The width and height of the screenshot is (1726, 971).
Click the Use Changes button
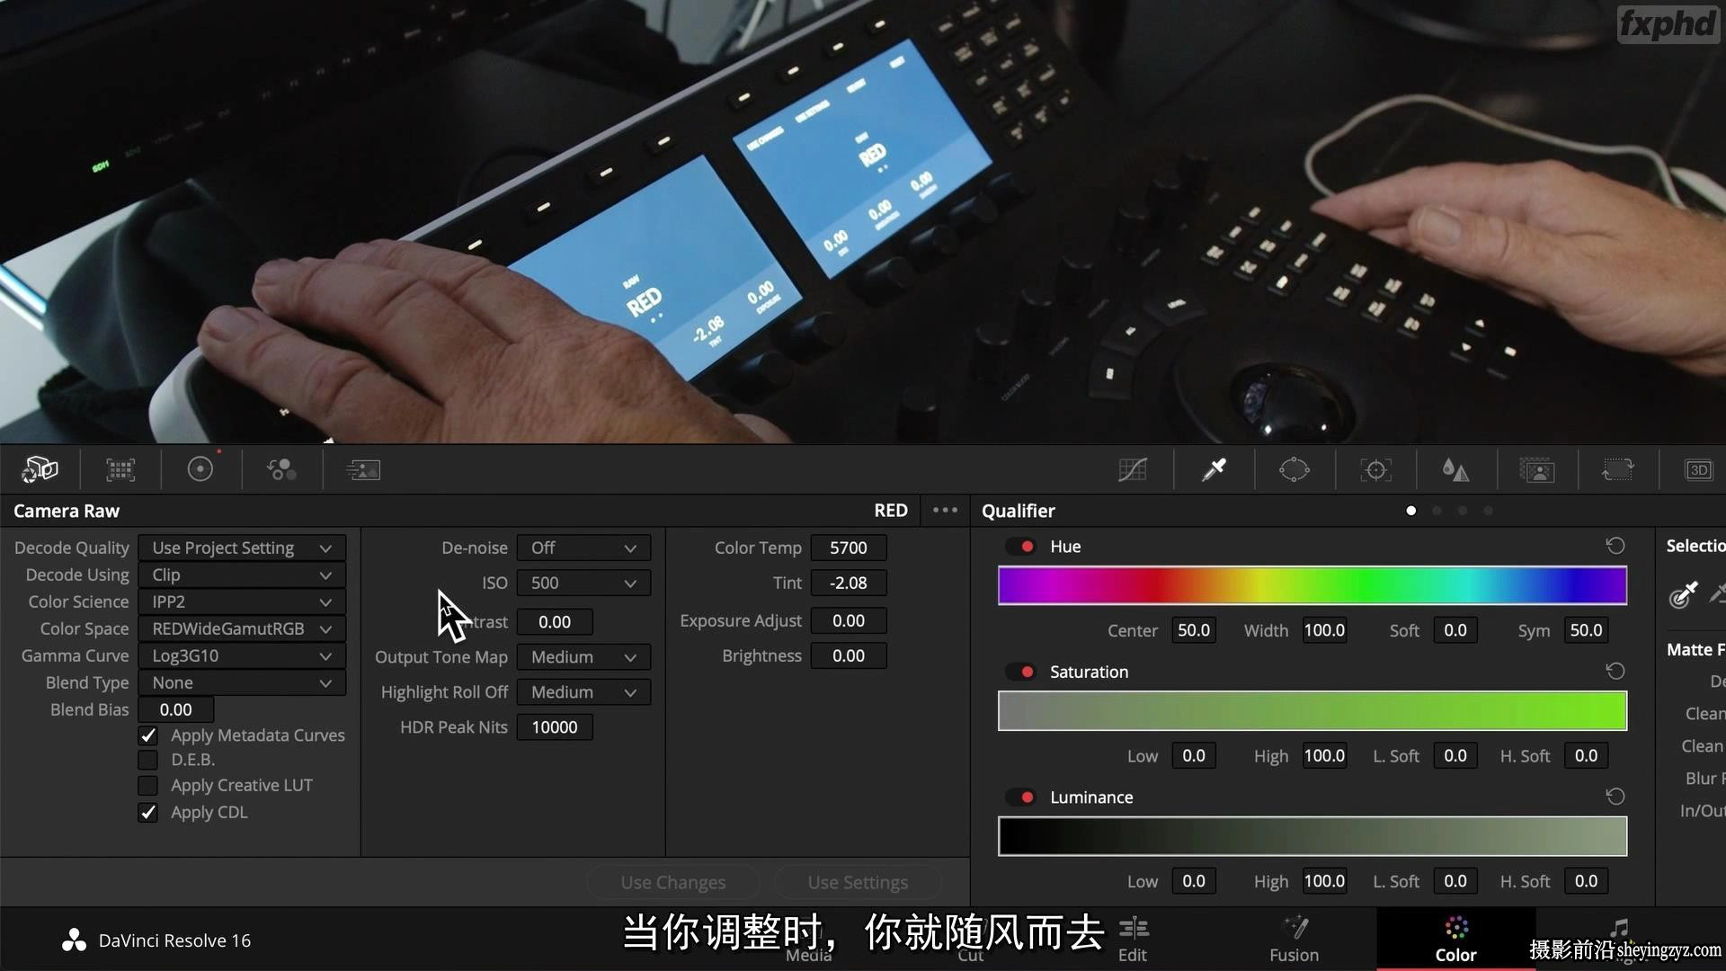673,882
